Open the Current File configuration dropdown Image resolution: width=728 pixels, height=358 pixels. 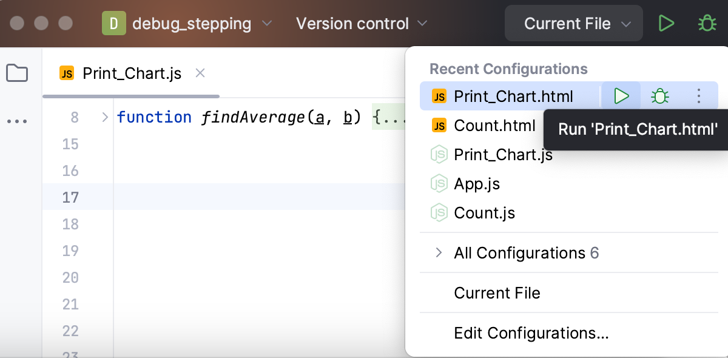[573, 23]
